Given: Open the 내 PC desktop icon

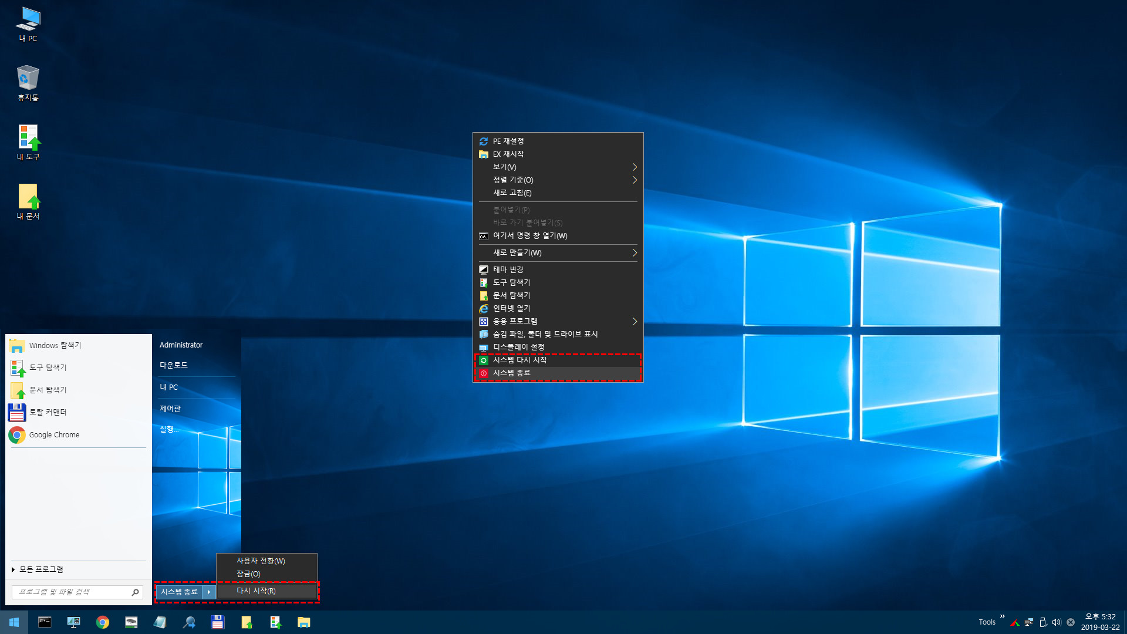Looking at the screenshot, I should tap(28, 25).
